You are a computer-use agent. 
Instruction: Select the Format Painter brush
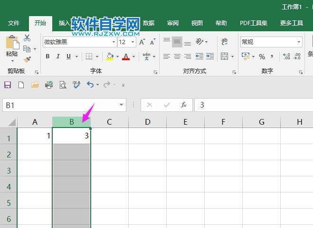pos(27,60)
